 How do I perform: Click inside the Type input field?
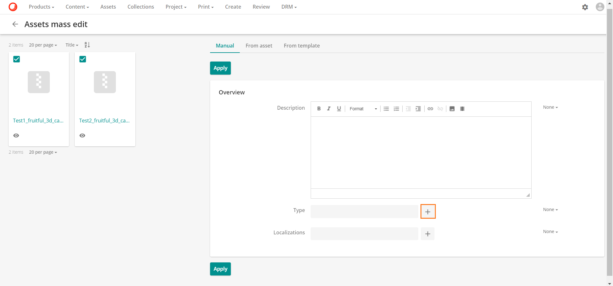click(x=364, y=212)
